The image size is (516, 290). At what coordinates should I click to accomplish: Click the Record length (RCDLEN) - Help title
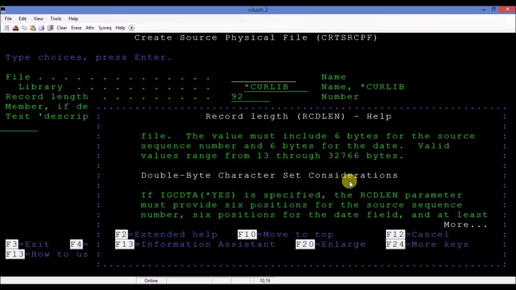[299, 116]
